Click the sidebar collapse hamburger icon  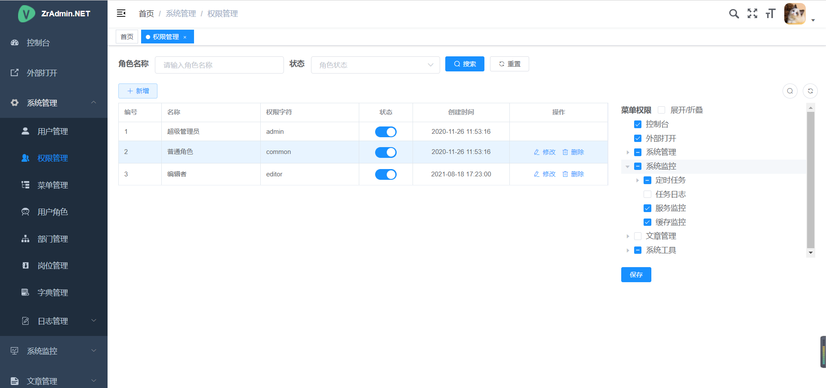pyautogui.click(x=121, y=13)
